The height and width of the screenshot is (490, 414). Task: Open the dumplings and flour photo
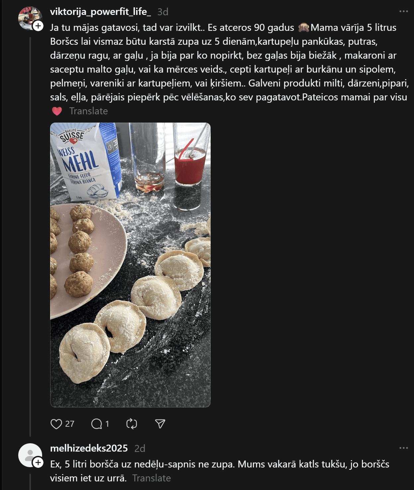tap(130, 265)
